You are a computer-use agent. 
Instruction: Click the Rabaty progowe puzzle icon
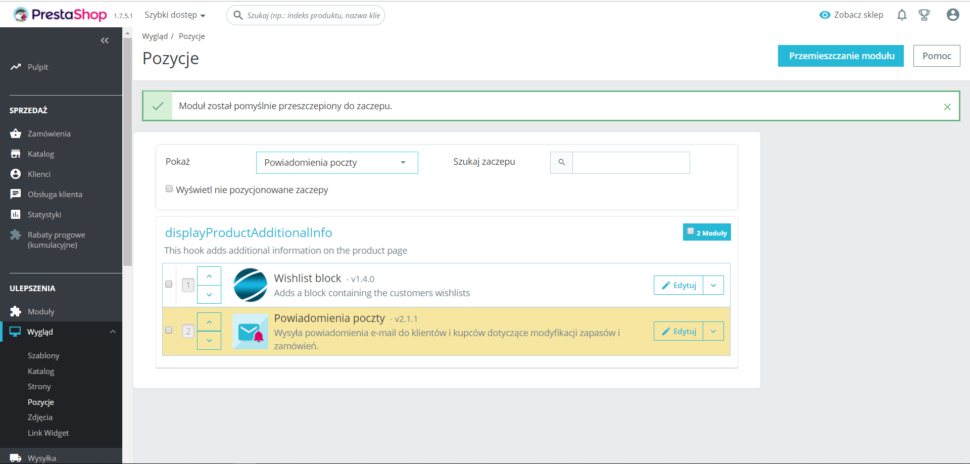[16, 235]
